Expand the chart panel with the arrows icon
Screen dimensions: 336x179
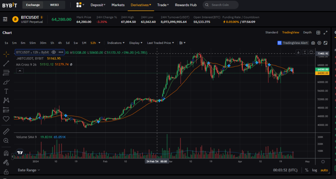click(x=325, y=32)
